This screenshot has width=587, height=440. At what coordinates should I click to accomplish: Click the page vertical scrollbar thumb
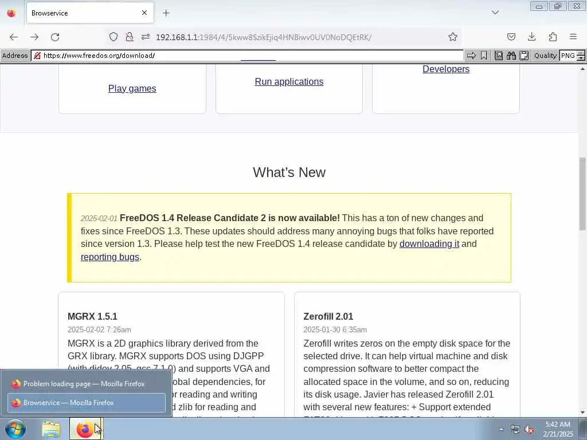tap(582, 194)
